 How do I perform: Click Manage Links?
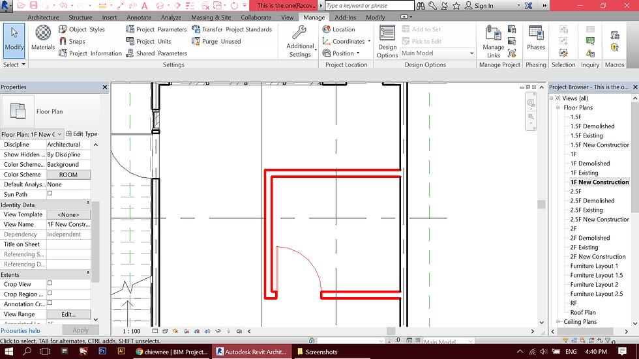493,42
